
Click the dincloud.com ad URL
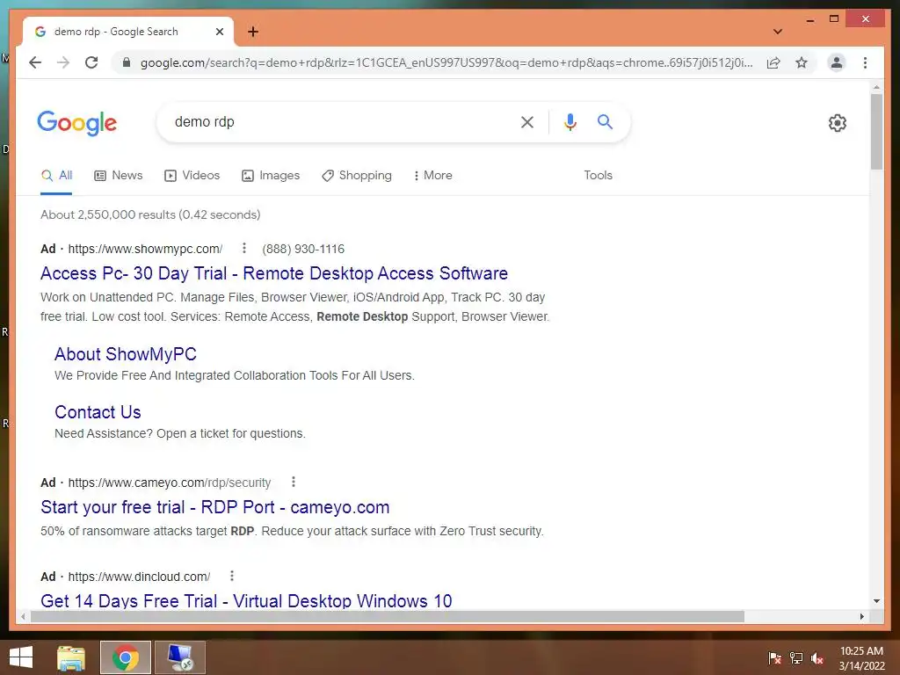point(139,577)
